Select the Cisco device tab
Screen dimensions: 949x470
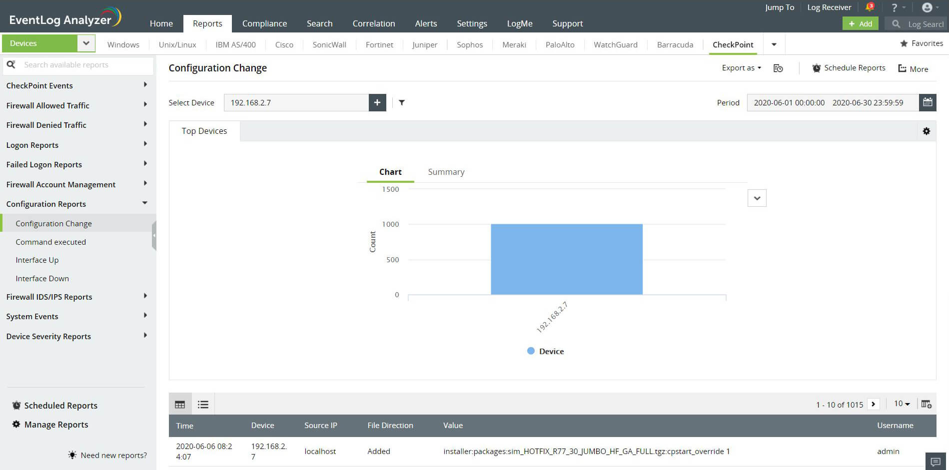pos(284,44)
